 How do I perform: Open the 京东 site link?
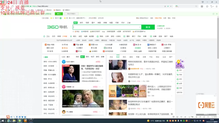pos(79,51)
